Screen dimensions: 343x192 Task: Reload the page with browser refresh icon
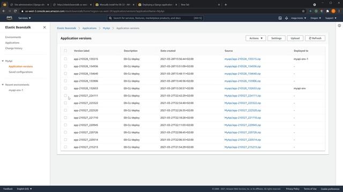click(15, 11)
